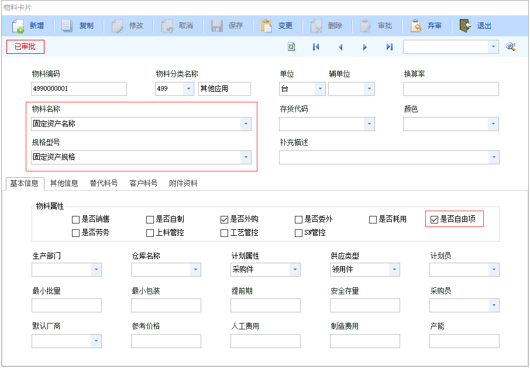Click the 换算率 input field
Screen dimensions: 530x368
coord(451,89)
